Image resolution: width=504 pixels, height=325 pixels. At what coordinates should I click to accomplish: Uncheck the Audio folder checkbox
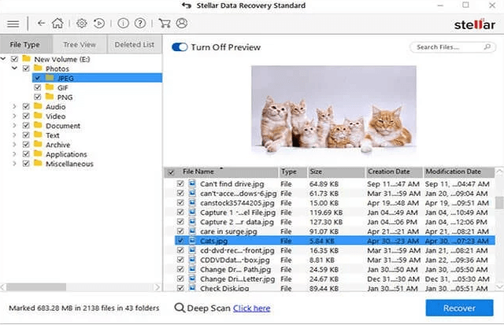(x=26, y=106)
